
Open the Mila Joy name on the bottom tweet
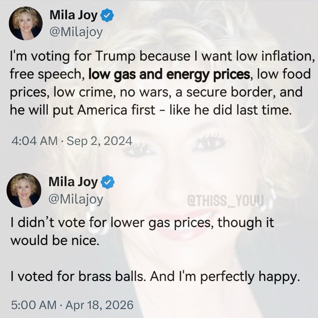pyautogui.click(x=73, y=182)
